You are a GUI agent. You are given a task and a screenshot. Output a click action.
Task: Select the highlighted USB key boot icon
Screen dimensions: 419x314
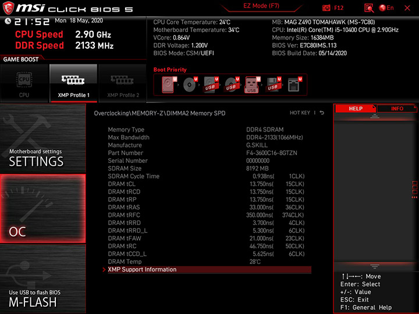tap(253, 85)
